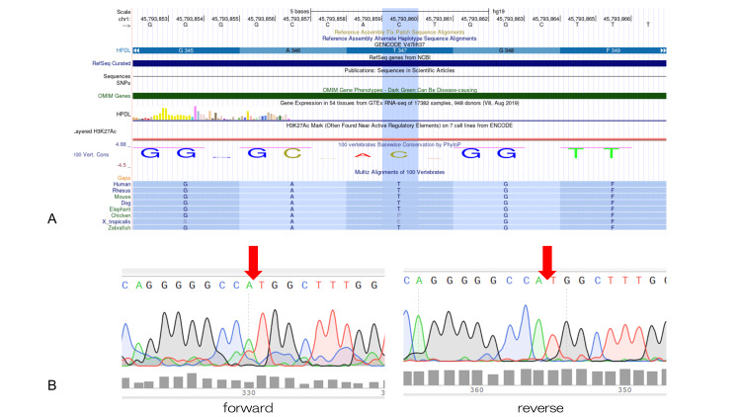Click the dark blue RefSeq Curated gene bar
This screenshot has width=741, height=417.
tap(399, 63)
